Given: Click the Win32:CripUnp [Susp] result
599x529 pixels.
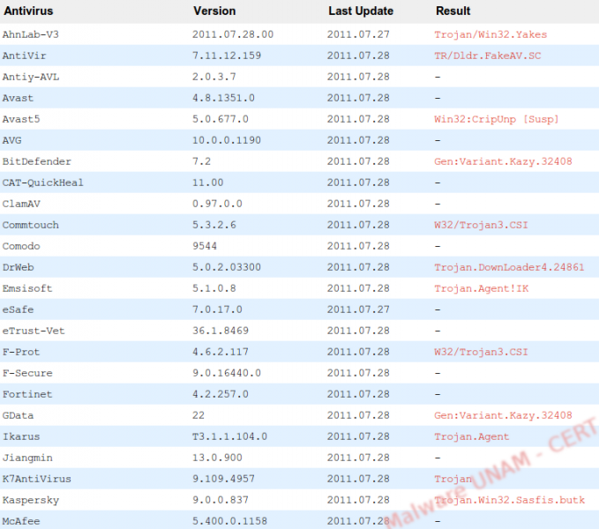Looking at the screenshot, I should [497, 119].
